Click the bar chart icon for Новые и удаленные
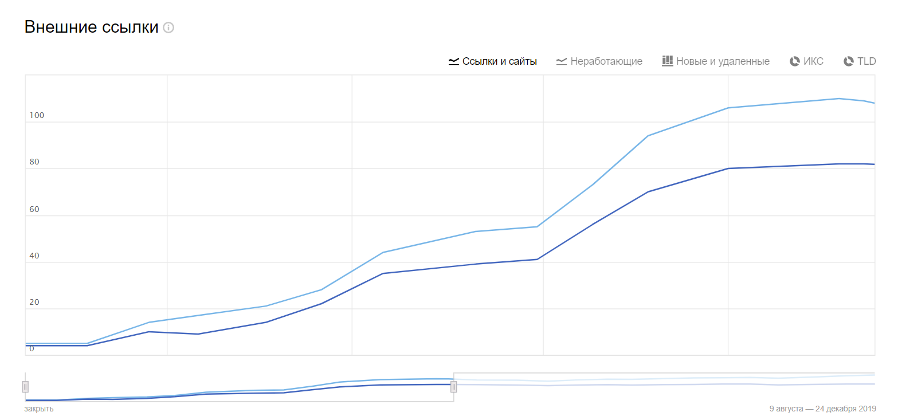The height and width of the screenshot is (416, 898). [x=667, y=61]
